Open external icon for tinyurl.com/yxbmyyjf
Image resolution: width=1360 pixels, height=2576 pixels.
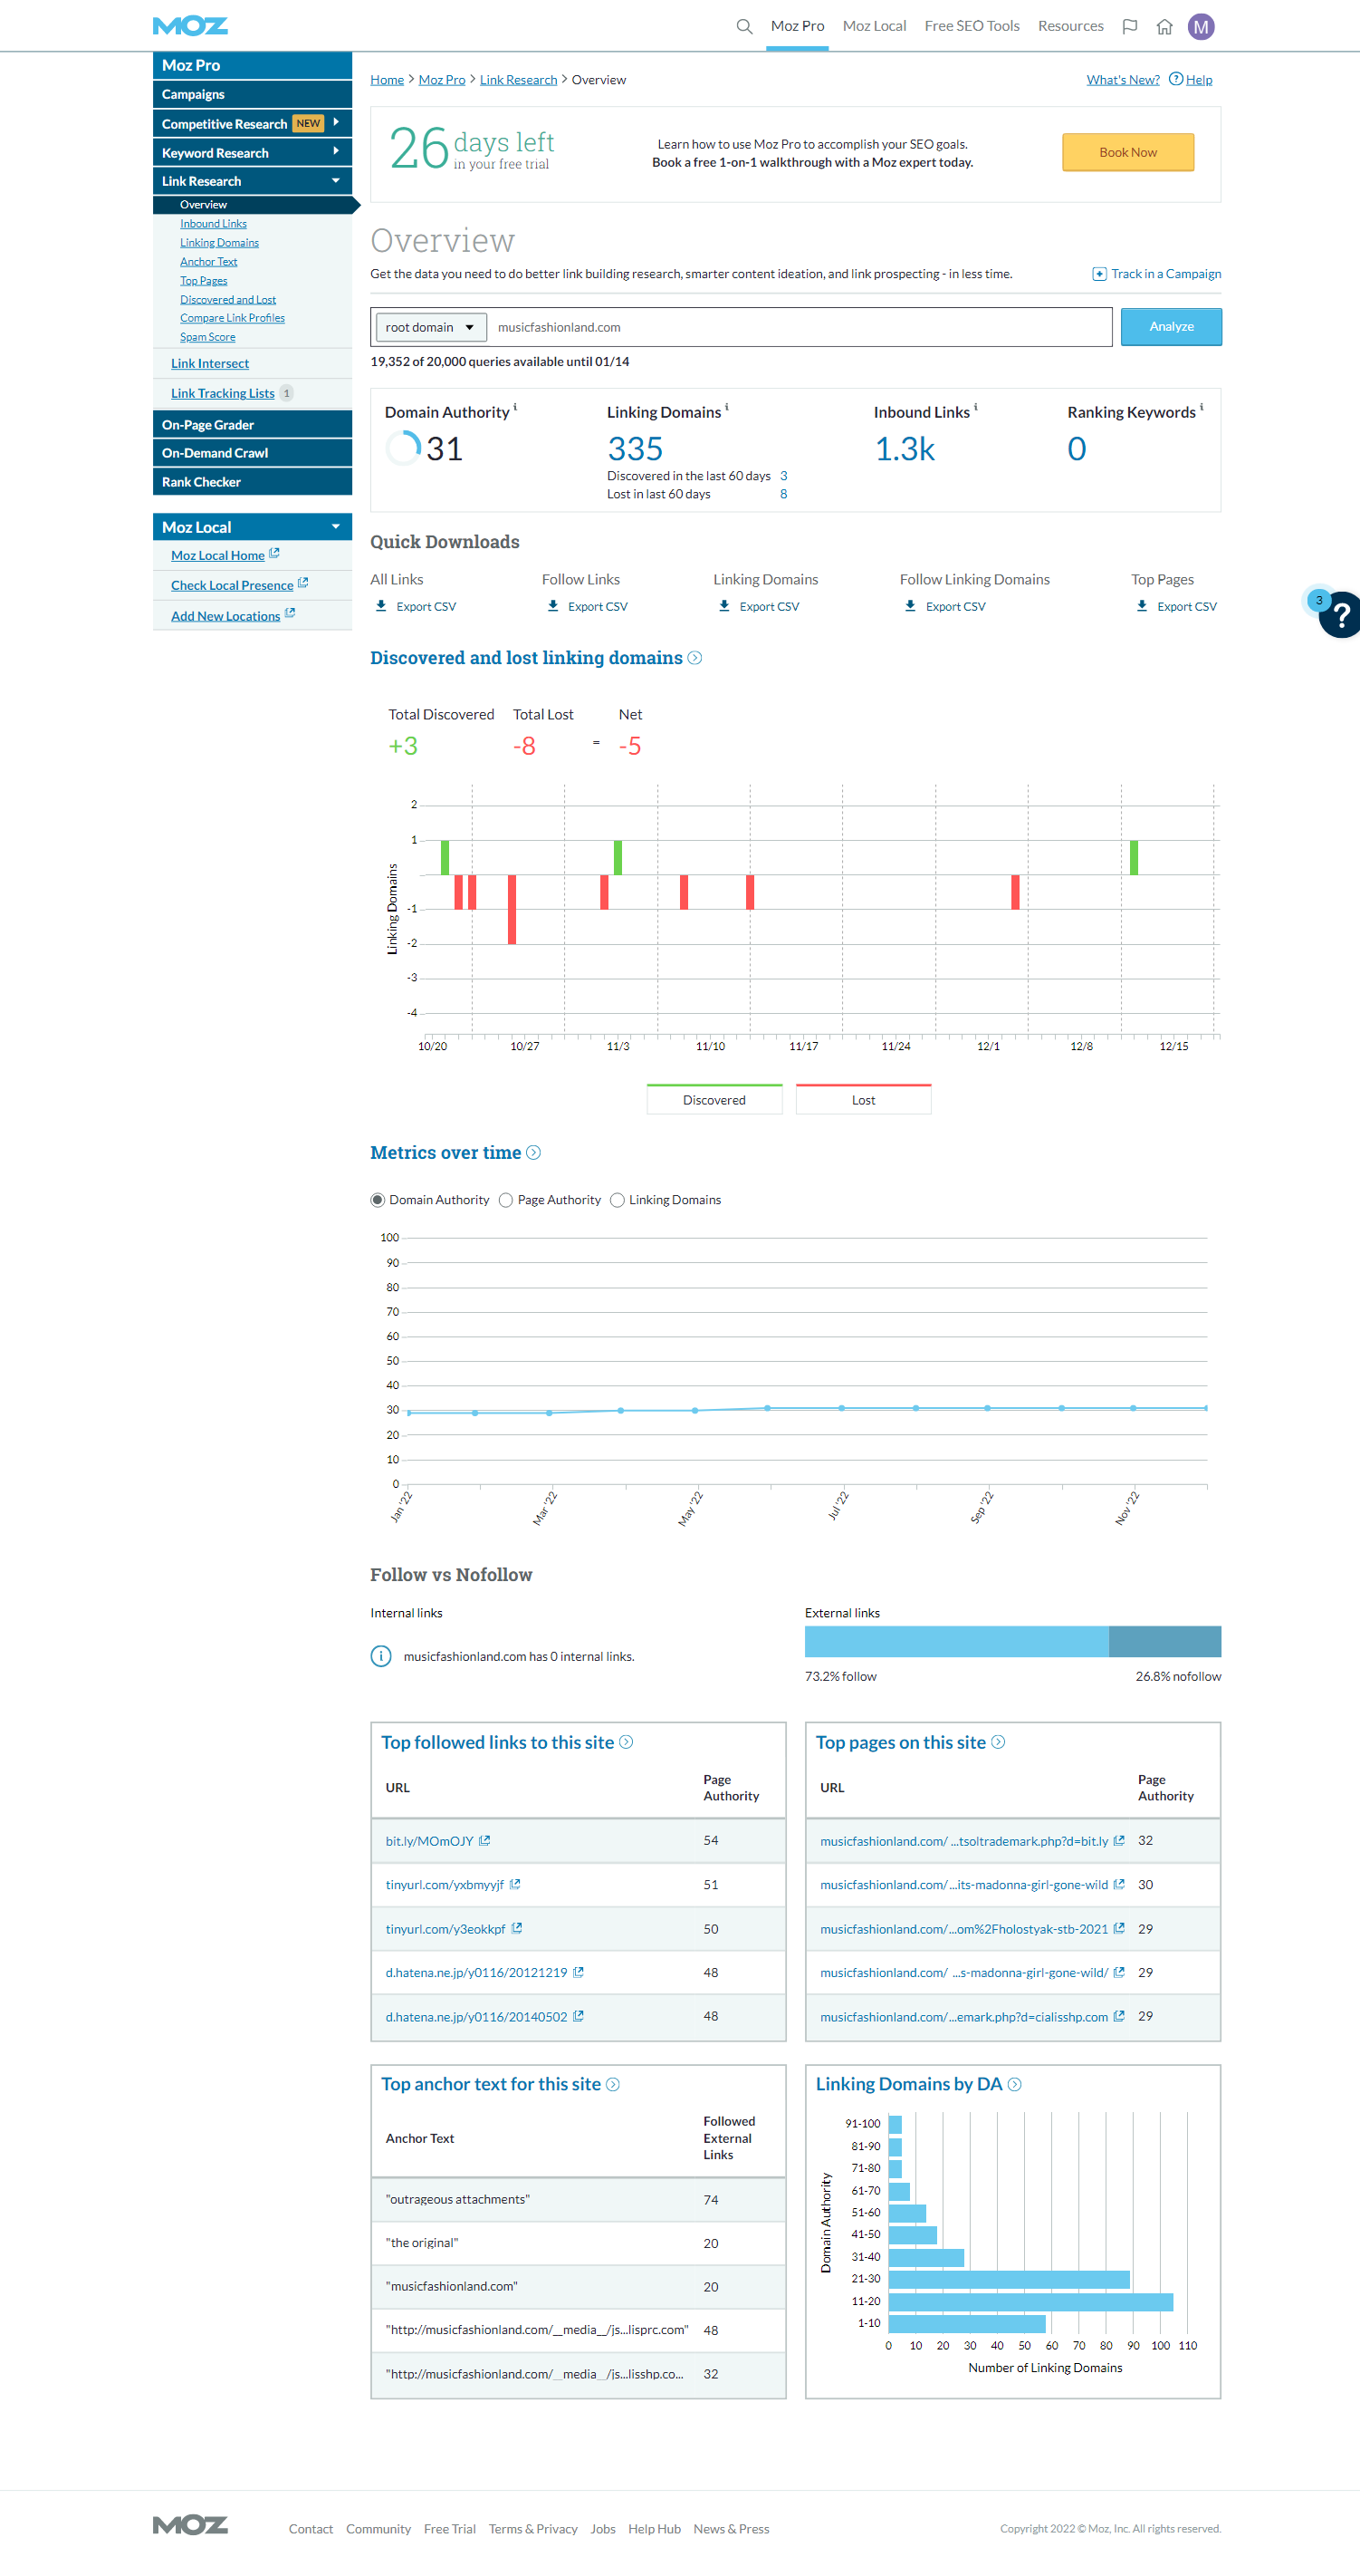(514, 1884)
